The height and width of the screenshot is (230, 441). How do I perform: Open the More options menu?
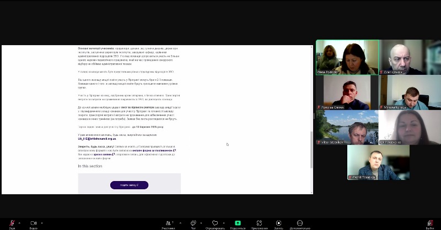click(x=300, y=223)
